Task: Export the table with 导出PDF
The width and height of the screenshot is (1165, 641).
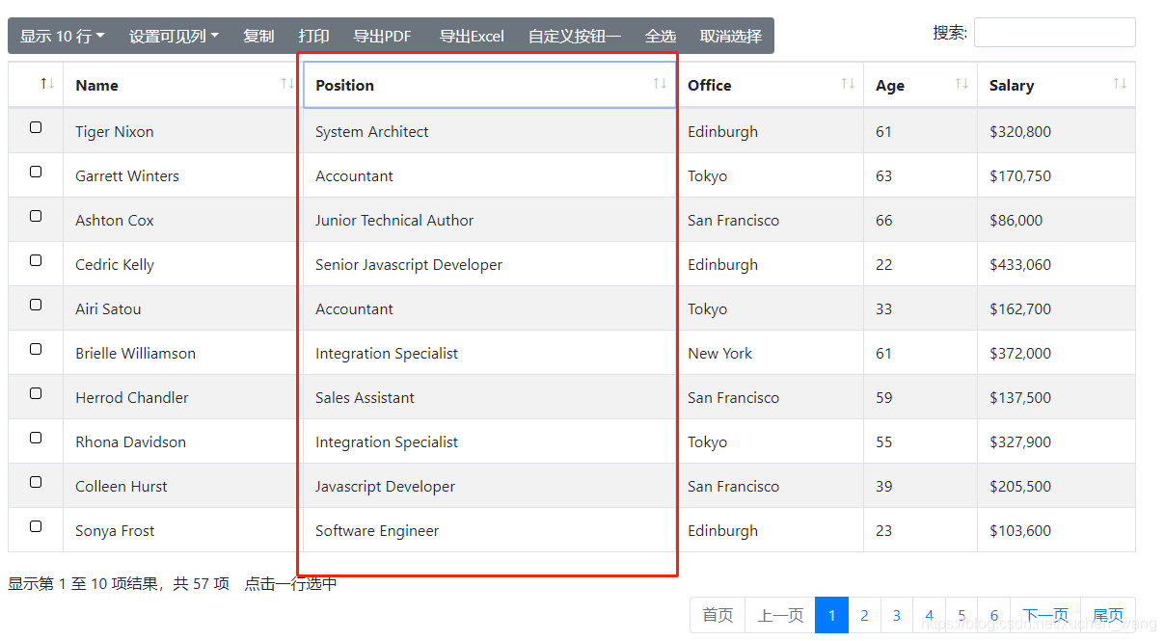Action: (x=382, y=36)
